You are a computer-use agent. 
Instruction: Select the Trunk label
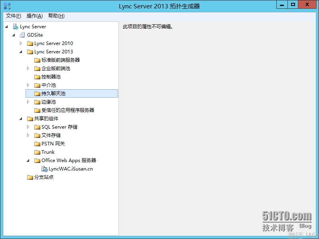(x=48, y=152)
